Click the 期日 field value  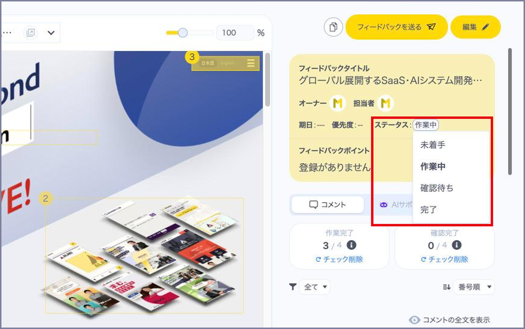[x=321, y=125]
